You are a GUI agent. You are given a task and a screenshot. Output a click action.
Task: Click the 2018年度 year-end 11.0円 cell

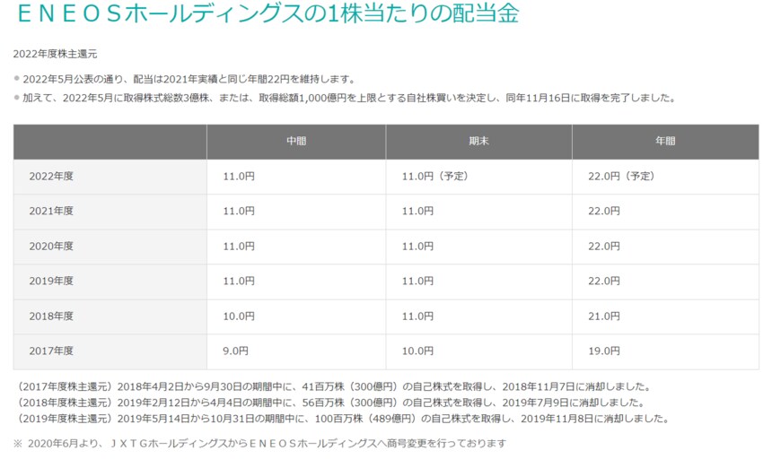click(x=478, y=316)
